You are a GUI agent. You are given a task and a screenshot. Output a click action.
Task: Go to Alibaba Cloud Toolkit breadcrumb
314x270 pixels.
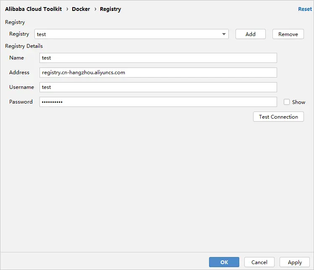(x=34, y=9)
